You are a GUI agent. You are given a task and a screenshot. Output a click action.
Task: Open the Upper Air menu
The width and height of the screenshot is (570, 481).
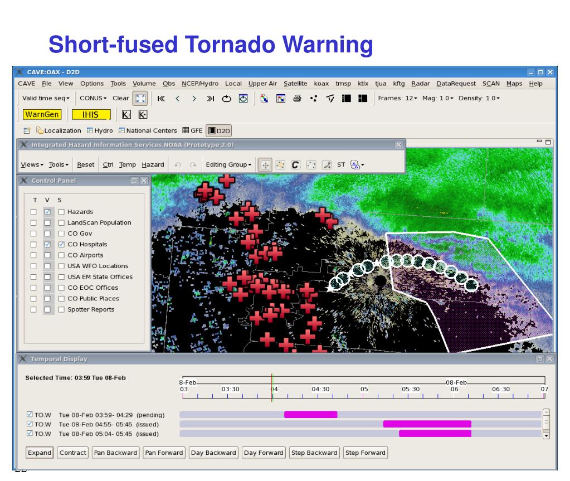(262, 84)
